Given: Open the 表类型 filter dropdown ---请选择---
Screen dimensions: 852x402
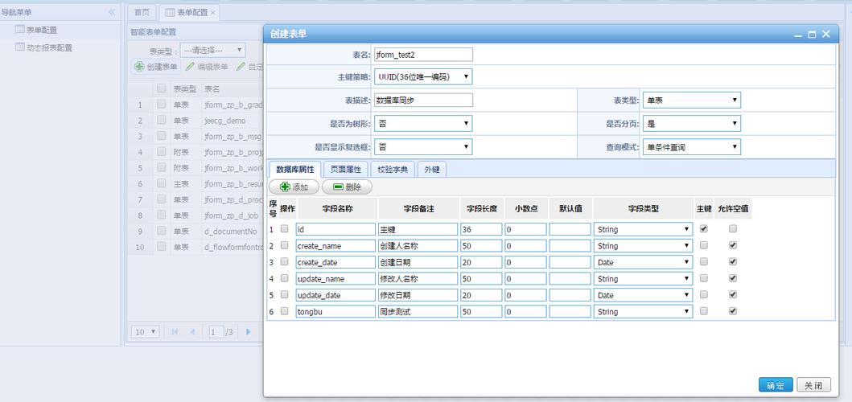Looking at the screenshot, I should (212, 50).
